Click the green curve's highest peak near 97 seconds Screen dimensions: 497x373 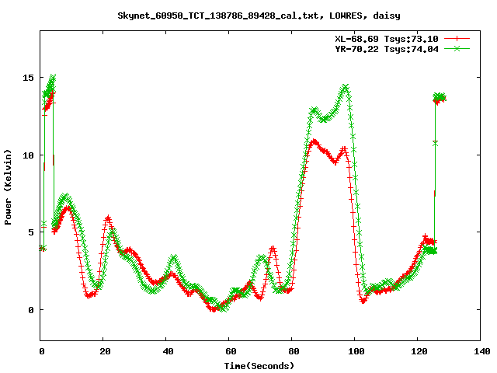pyautogui.click(x=345, y=87)
